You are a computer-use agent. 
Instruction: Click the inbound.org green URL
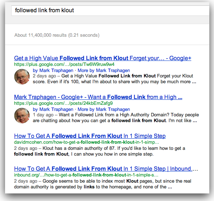[x=86, y=175]
